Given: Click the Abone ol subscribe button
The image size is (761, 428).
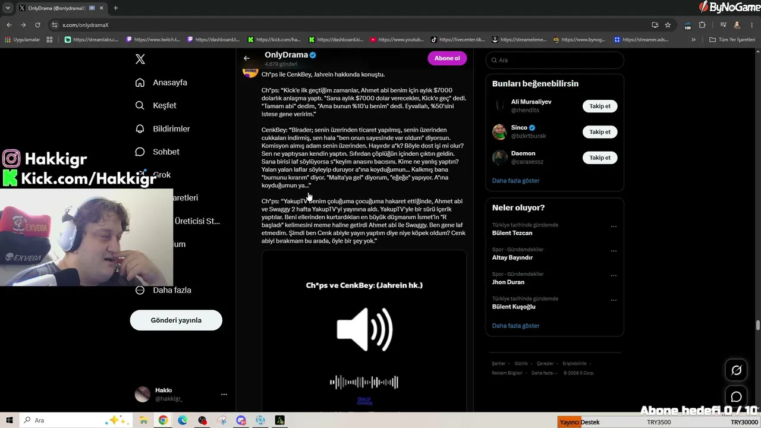Looking at the screenshot, I should pyautogui.click(x=447, y=58).
